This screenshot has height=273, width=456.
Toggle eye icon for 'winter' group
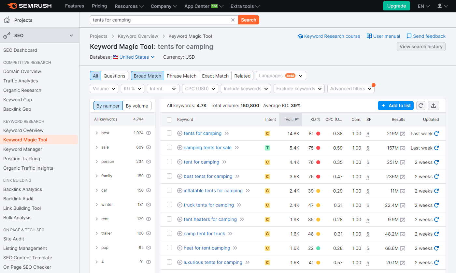pyautogui.click(x=149, y=205)
